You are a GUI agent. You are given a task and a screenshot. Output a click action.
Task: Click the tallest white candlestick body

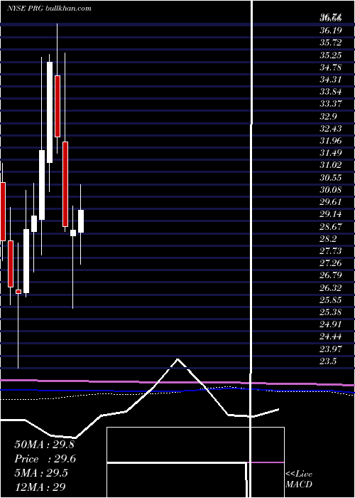(x=50, y=112)
